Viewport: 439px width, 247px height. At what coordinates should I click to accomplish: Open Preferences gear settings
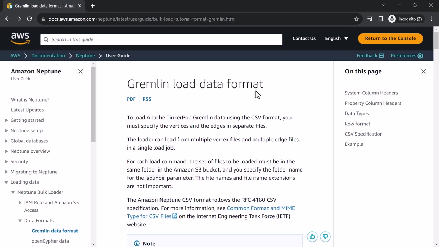pyautogui.click(x=407, y=56)
